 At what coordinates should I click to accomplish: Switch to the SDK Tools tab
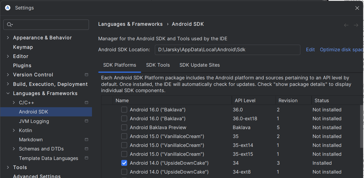point(158,65)
